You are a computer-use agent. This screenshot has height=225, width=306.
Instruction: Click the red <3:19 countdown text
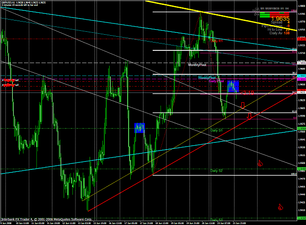coord(247,93)
